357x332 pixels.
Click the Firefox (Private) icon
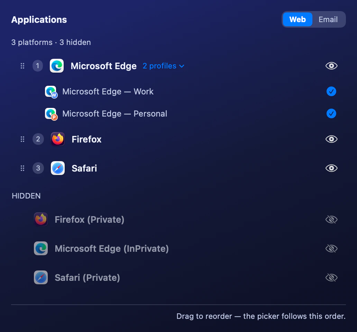[41, 219]
